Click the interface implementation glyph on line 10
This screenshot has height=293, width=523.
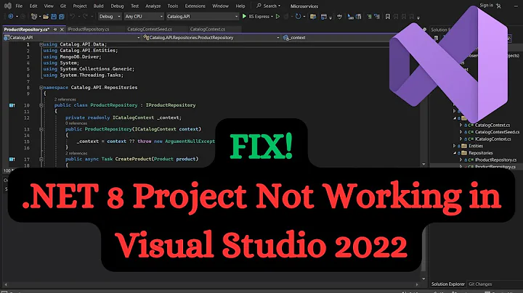[12, 105]
